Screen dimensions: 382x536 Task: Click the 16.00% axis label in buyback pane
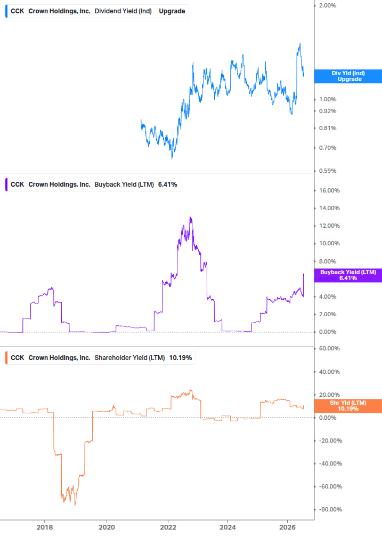[x=329, y=191]
